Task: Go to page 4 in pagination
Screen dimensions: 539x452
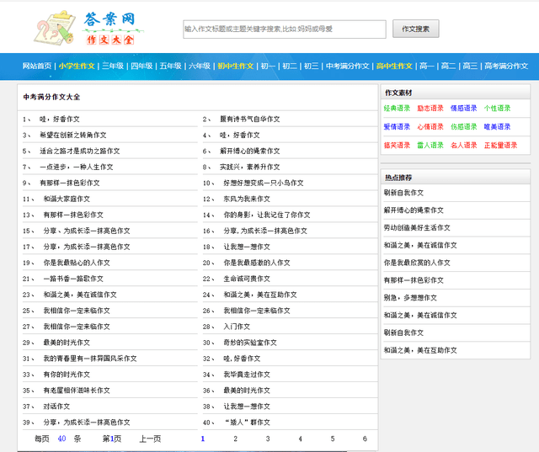Action: (301, 439)
